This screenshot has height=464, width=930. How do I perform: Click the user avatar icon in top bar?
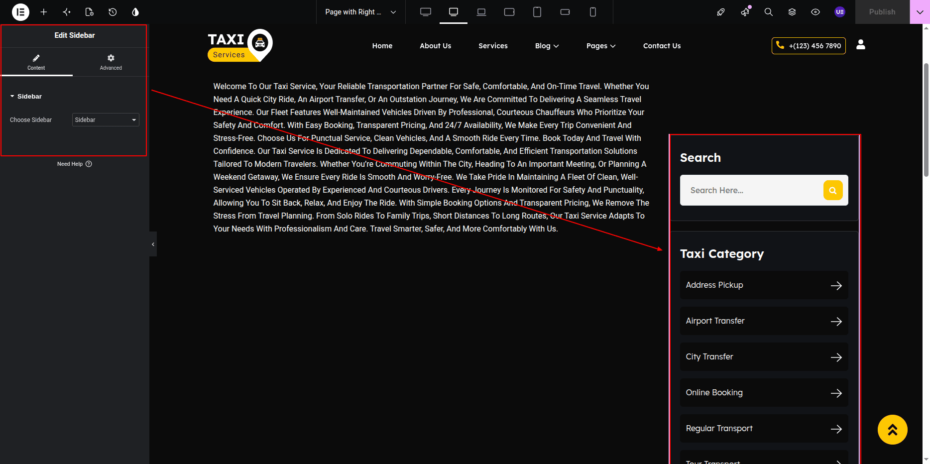click(x=840, y=12)
